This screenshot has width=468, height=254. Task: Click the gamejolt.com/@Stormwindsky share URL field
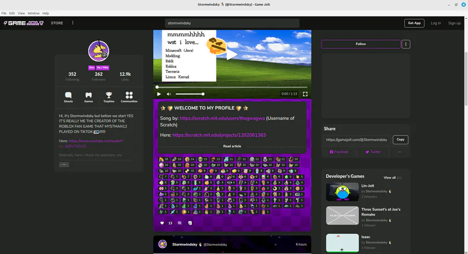click(x=357, y=140)
